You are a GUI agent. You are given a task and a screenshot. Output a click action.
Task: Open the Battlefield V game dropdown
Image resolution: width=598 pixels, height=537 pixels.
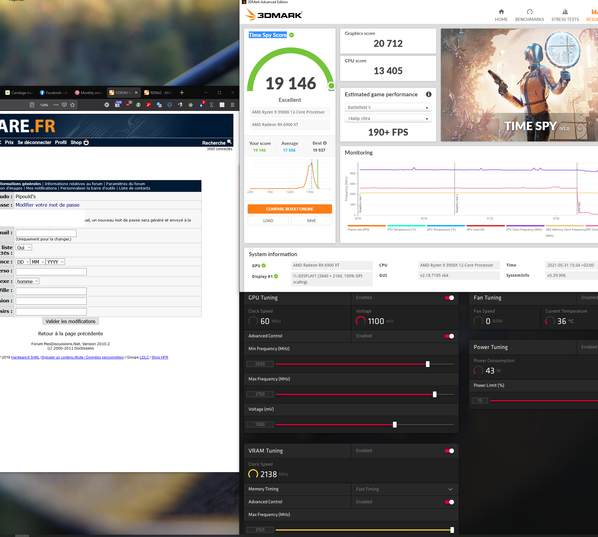click(x=388, y=107)
